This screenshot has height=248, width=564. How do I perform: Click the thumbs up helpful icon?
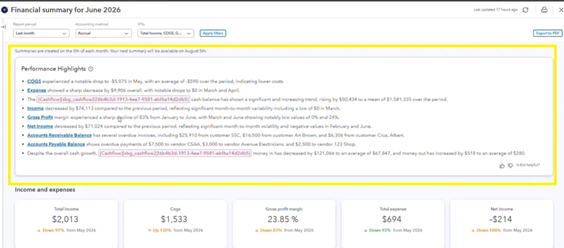point(502,166)
